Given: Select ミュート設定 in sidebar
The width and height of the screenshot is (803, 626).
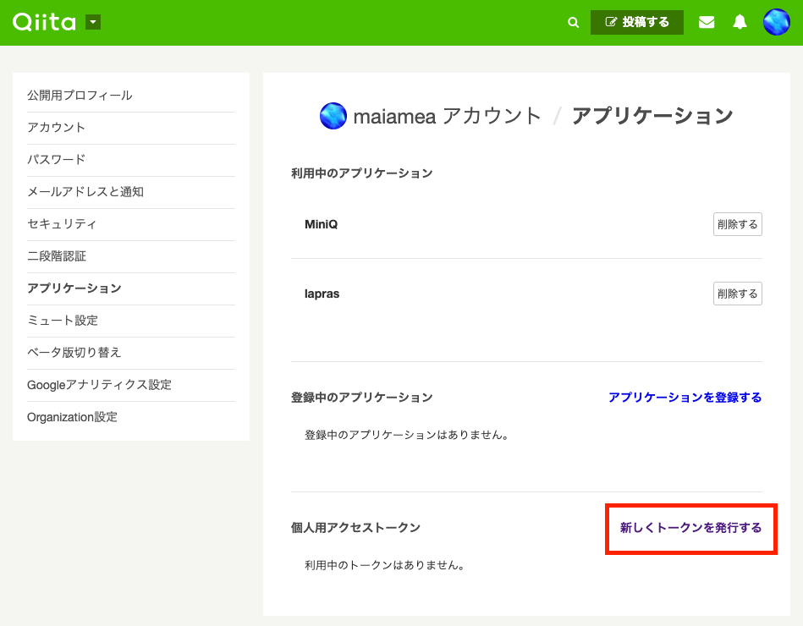Looking at the screenshot, I should click(63, 321).
